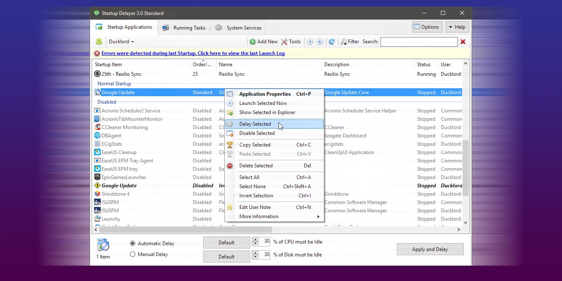Open the Tools wrench icon
The image size is (562, 281).
[x=284, y=42]
